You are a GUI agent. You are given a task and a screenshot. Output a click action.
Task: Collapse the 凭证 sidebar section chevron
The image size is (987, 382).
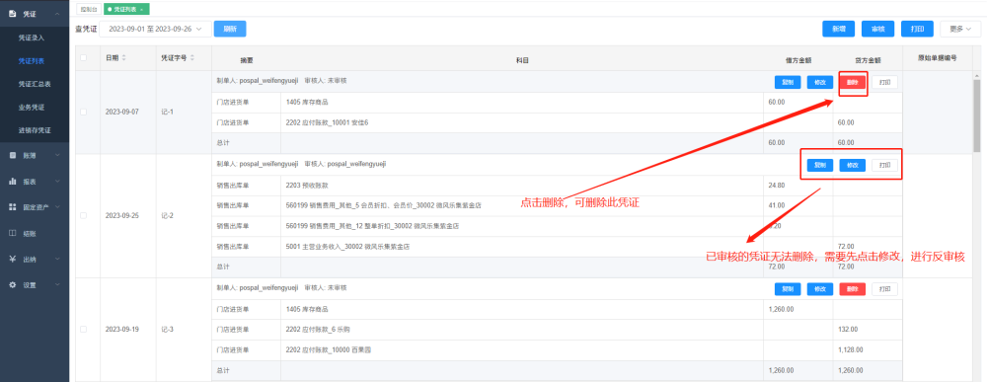[x=57, y=13]
